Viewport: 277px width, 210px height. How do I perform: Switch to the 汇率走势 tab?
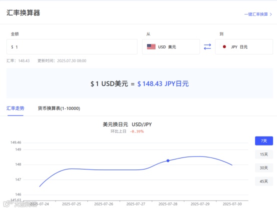15,108
